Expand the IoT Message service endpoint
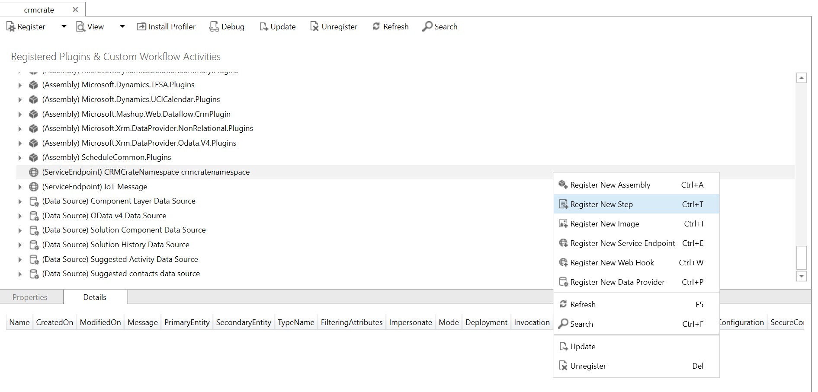The height and width of the screenshot is (392, 818). coord(20,186)
